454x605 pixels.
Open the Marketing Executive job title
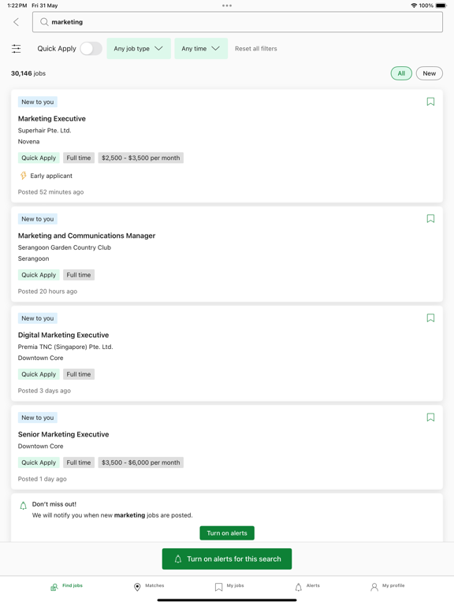coord(52,118)
